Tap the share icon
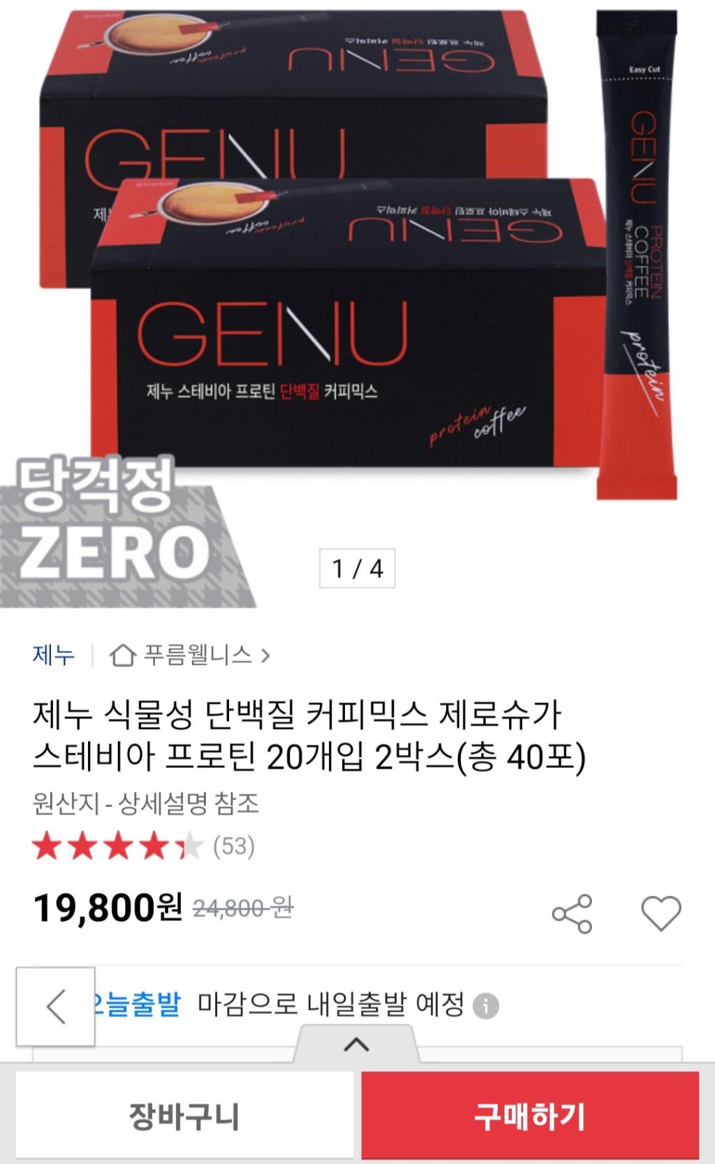 pyautogui.click(x=572, y=913)
